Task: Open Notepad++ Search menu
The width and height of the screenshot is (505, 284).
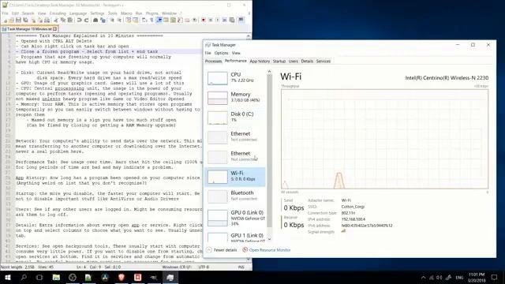Action: 28,13
